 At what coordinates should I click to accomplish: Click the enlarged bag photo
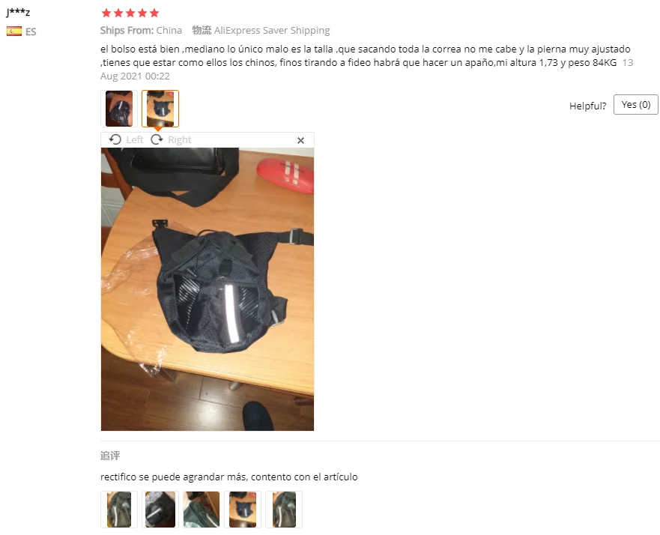click(208, 289)
